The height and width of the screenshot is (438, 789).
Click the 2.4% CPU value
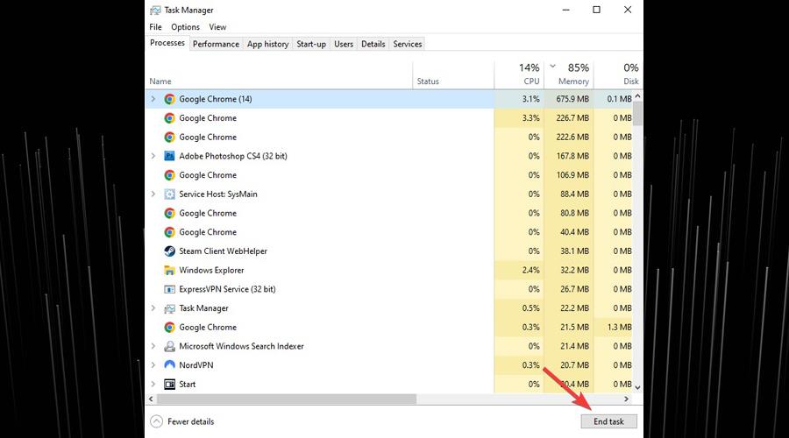click(531, 270)
